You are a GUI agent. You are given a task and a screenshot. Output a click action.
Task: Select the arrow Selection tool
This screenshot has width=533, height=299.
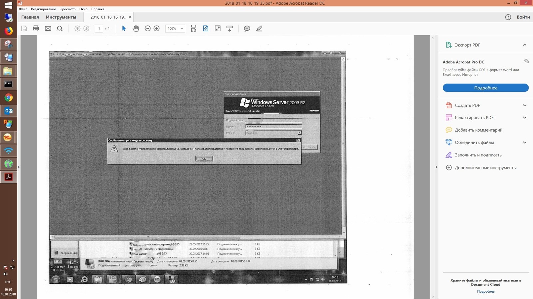[124, 29]
